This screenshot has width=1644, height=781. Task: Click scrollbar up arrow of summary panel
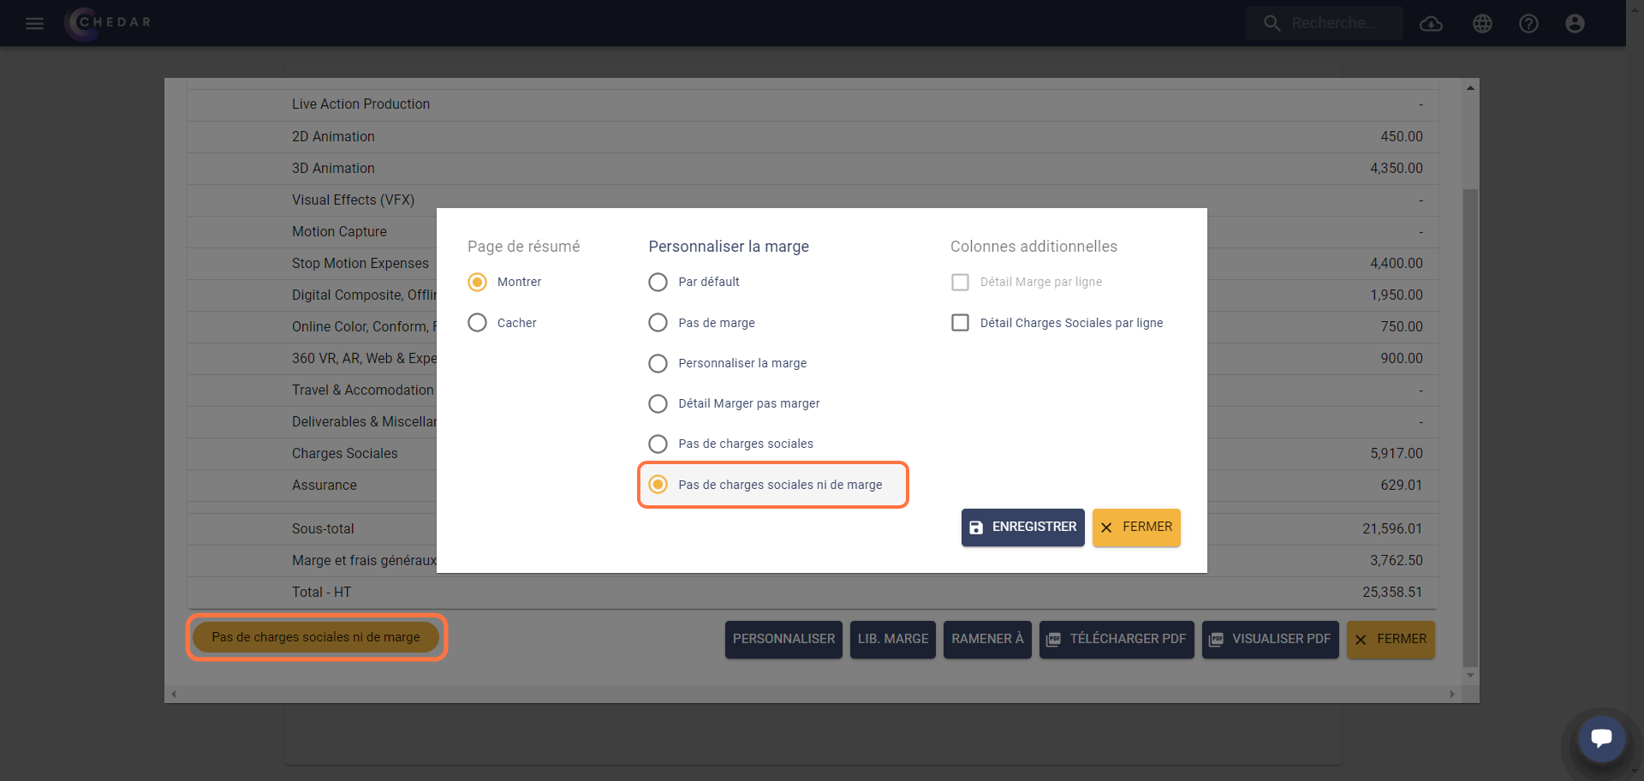click(1470, 87)
